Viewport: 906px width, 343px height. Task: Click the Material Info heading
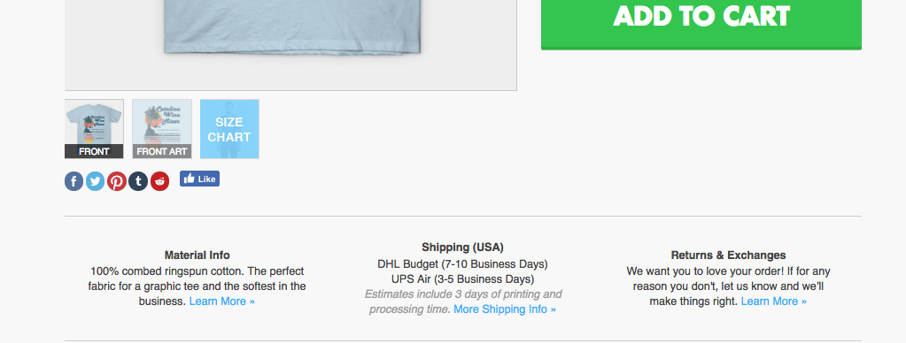[197, 255]
